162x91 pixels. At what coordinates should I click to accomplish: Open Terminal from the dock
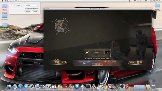click(88, 86)
